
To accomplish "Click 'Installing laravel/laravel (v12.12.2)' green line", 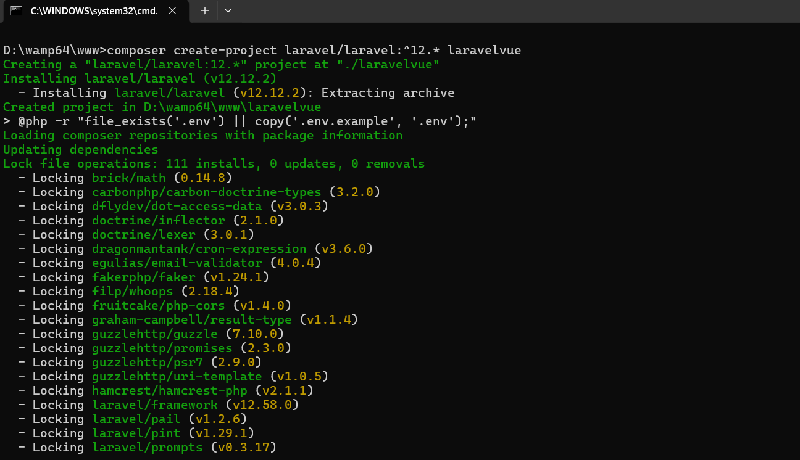I will click(x=140, y=79).
